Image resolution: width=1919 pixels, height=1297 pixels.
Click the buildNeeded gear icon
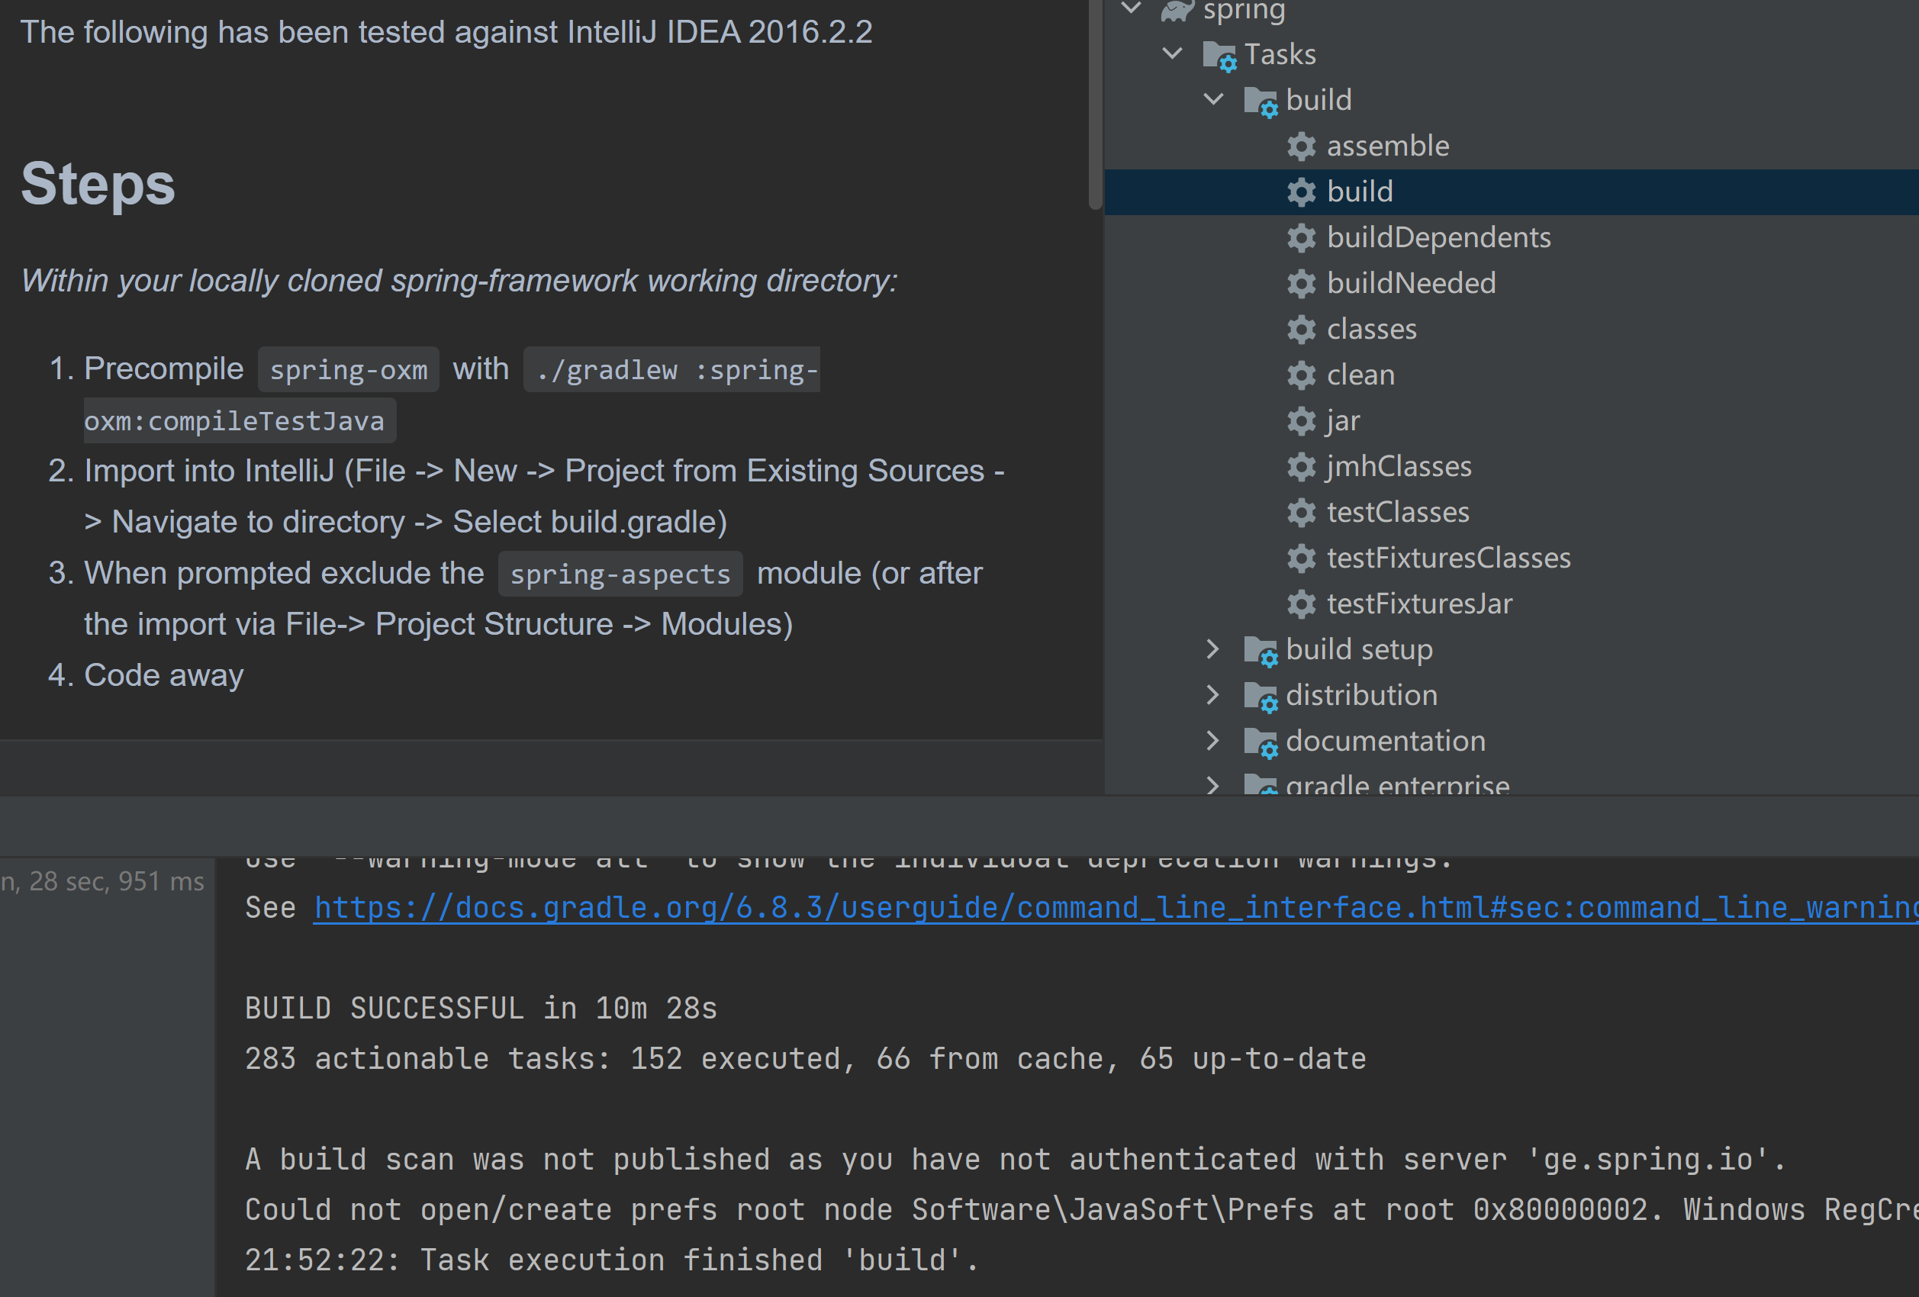1302,284
